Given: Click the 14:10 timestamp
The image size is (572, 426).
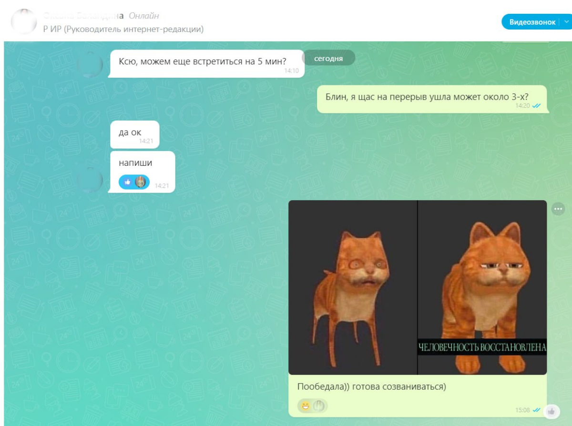Looking at the screenshot, I should click(291, 71).
